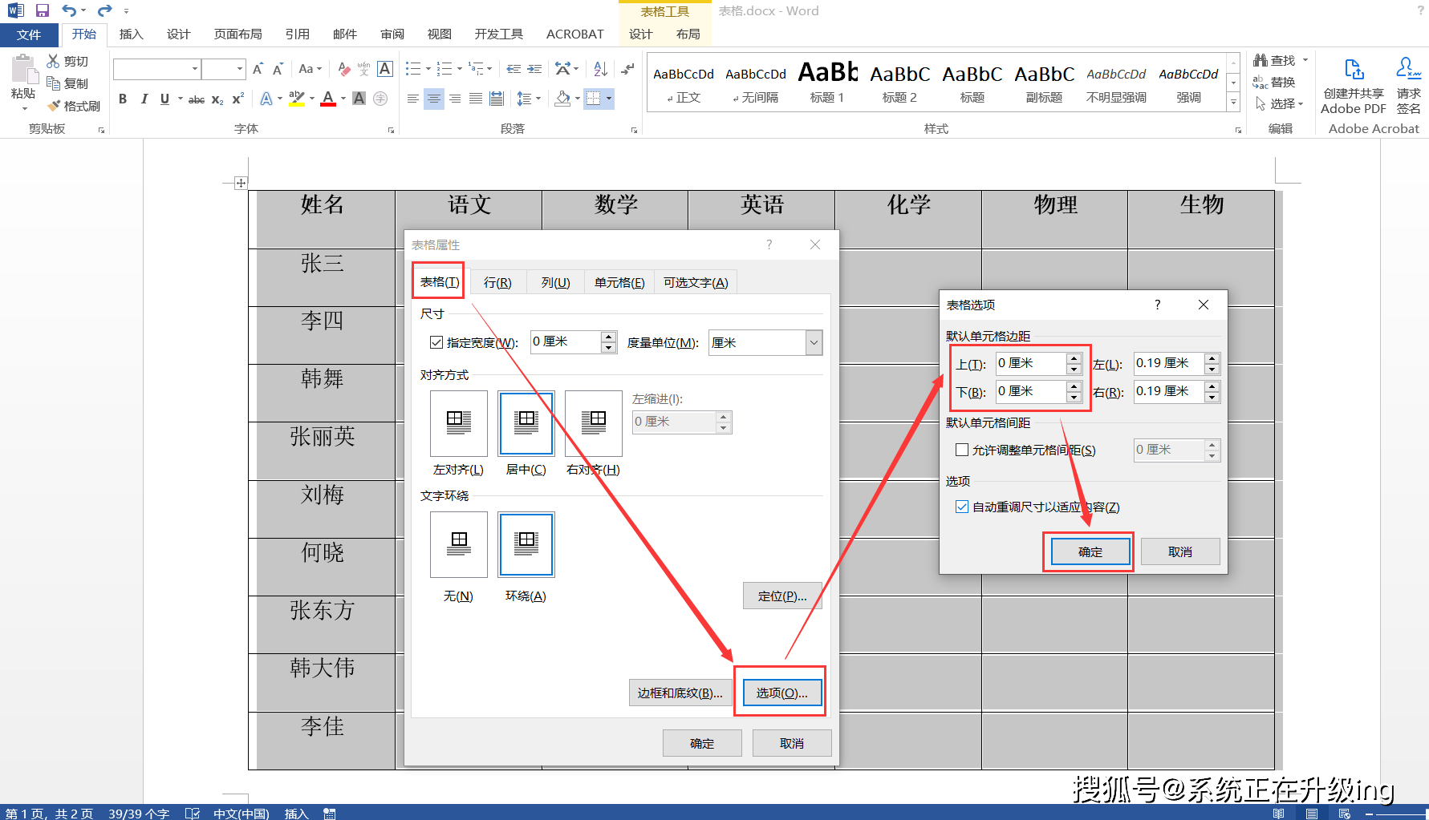Uncheck the 指定宽度 checkbox
The height and width of the screenshot is (820, 1429).
(436, 341)
